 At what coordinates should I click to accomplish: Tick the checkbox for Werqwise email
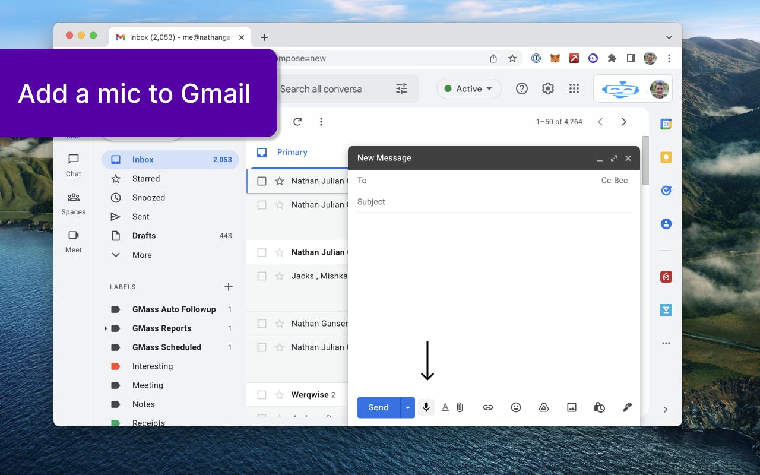(x=262, y=395)
